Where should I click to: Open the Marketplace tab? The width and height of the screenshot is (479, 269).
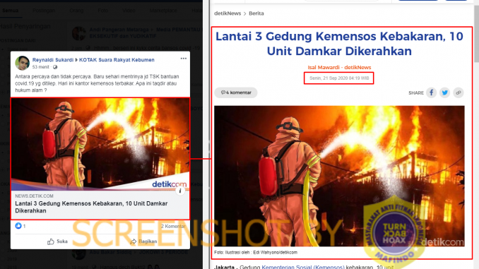click(x=163, y=11)
